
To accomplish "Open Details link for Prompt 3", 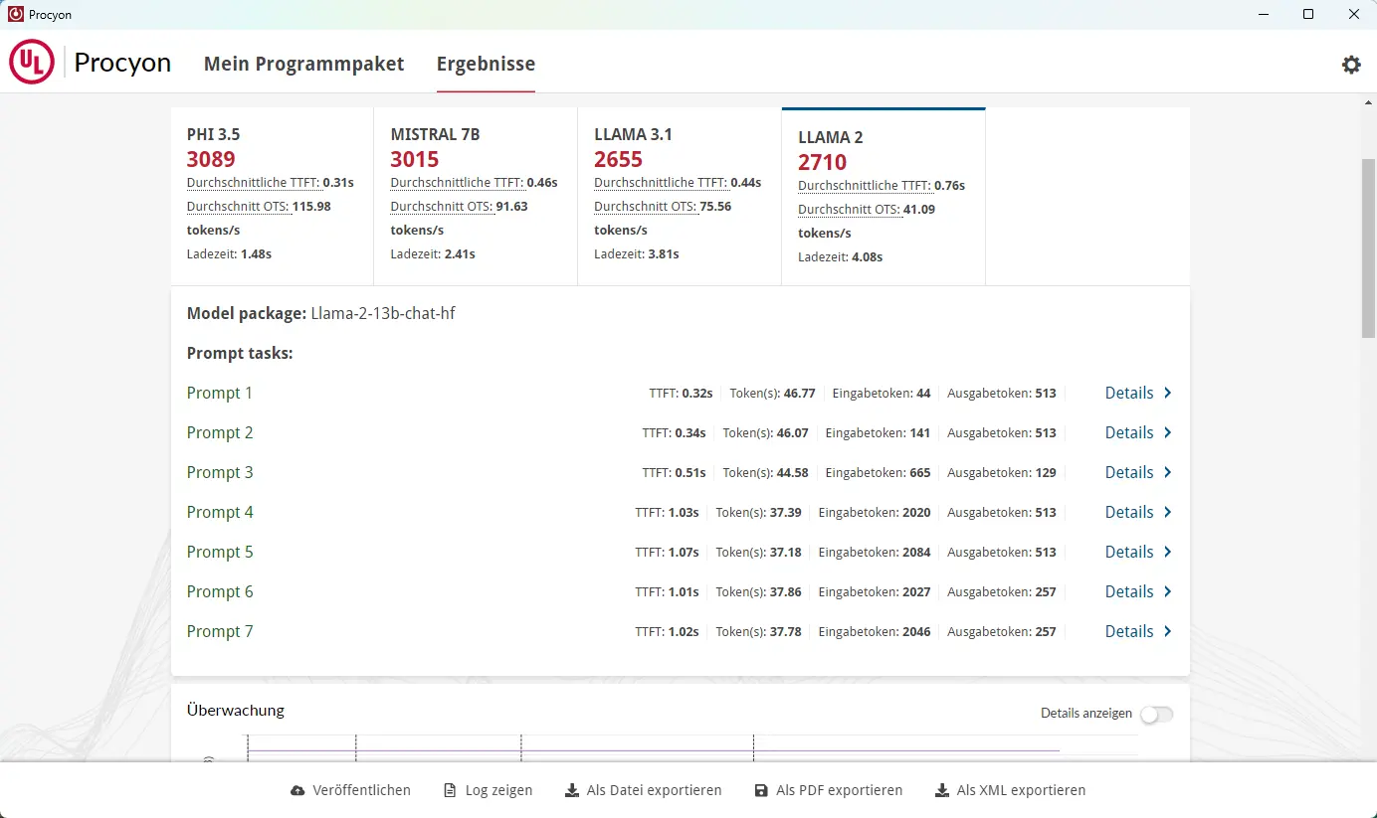I will coord(1129,473).
